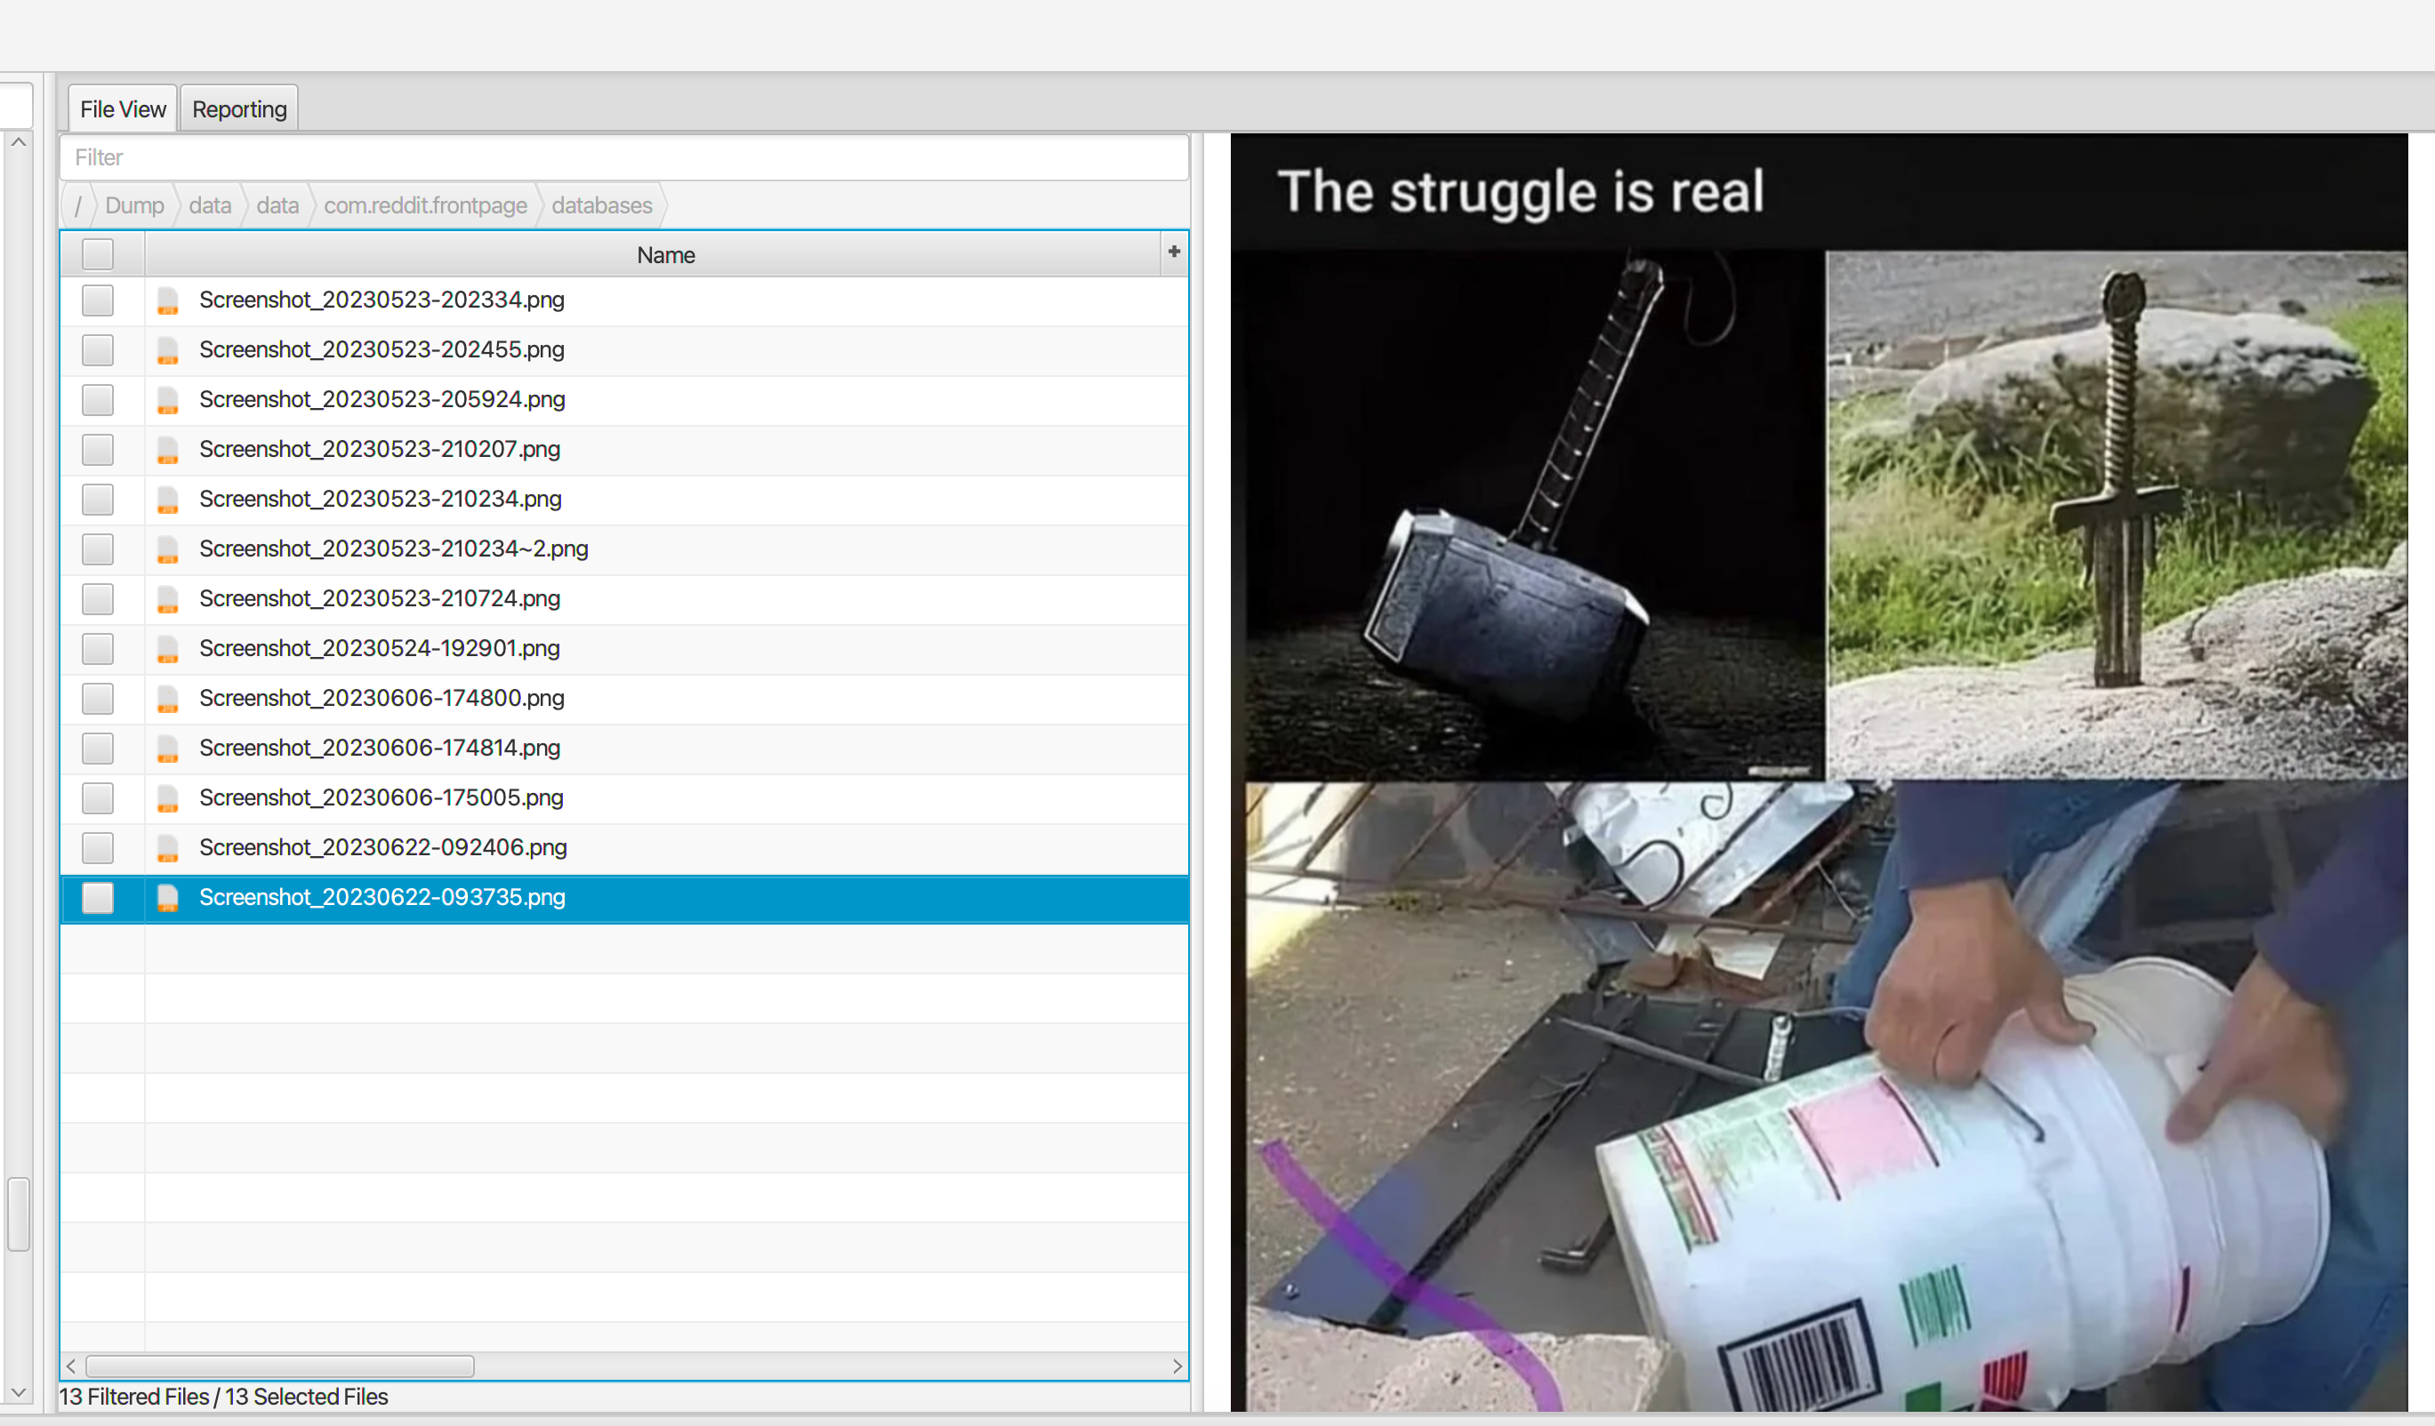Check the box for Screenshot_20230523-205924.png
2435x1426 pixels.
(98, 400)
